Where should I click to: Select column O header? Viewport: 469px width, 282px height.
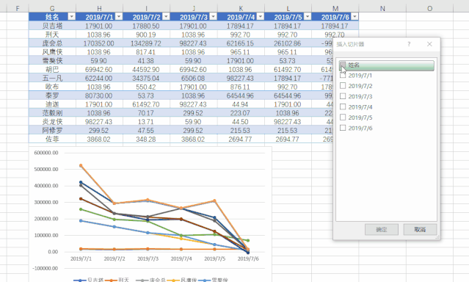[x=430, y=8]
